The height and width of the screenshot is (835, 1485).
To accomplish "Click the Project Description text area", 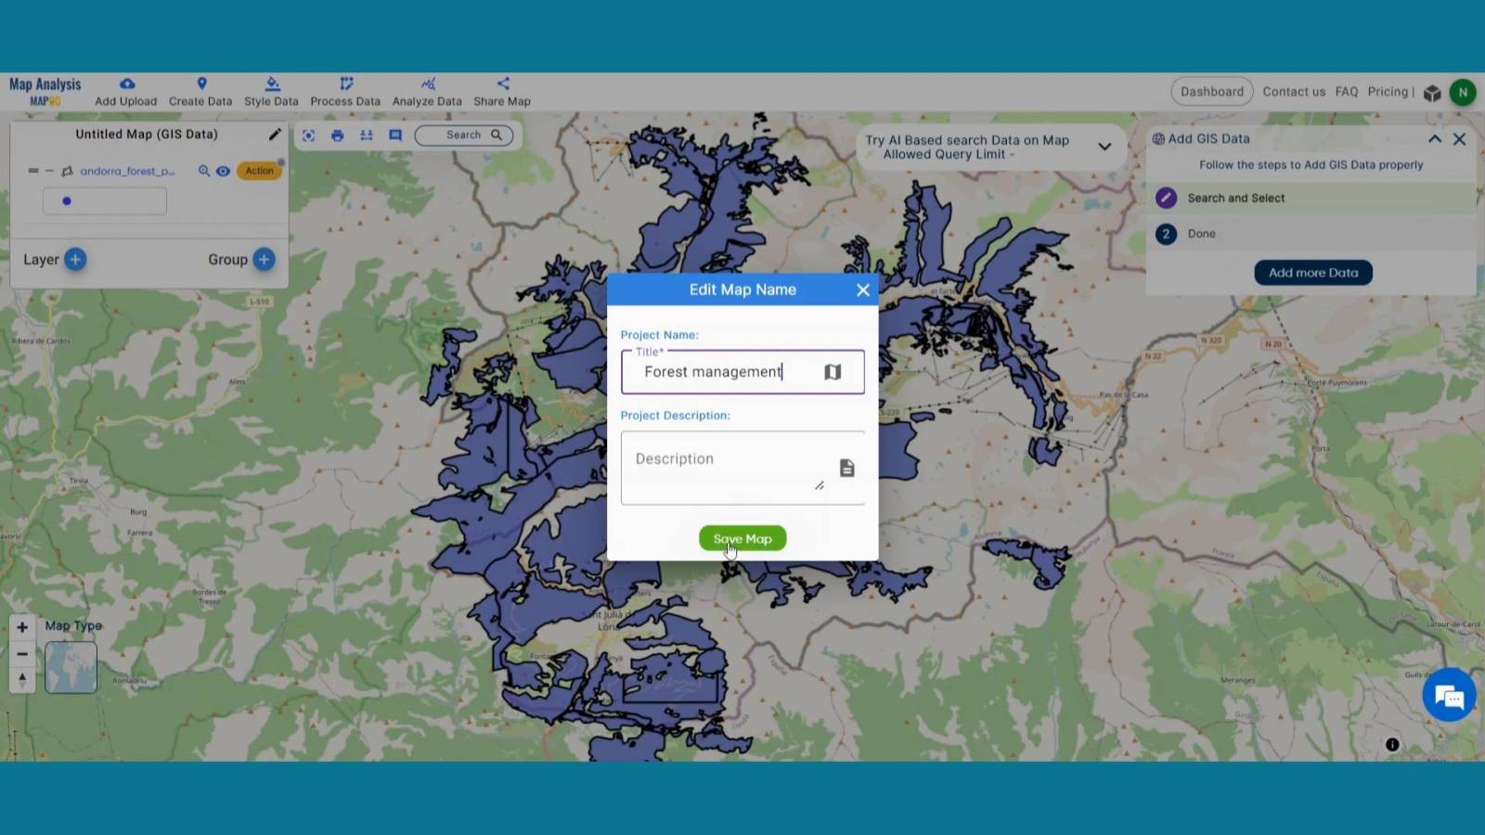I will 742,468.
